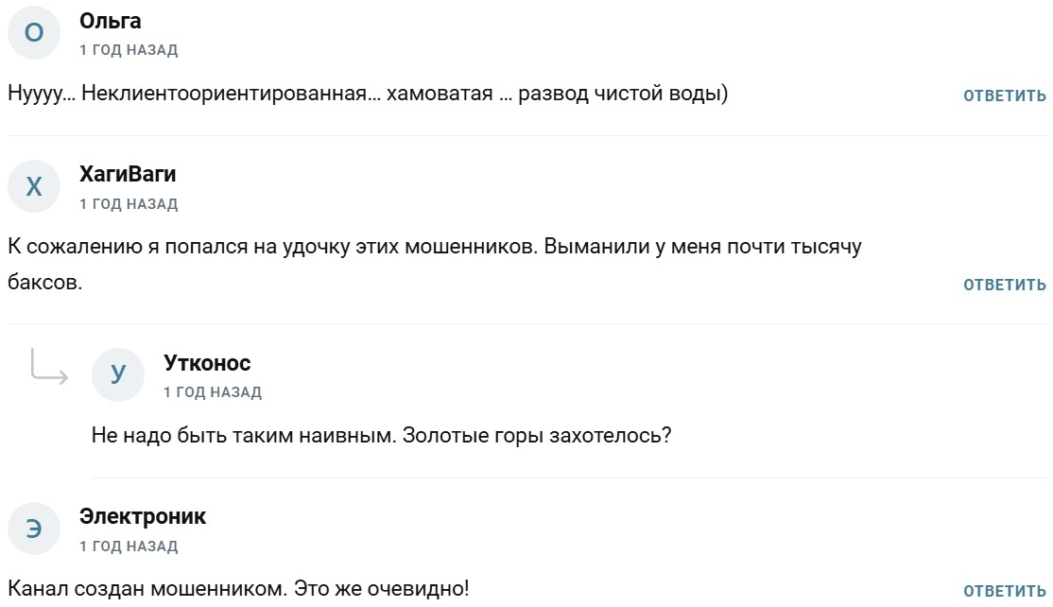The width and height of the screenshot is (1053, 607).
Task: Click the timestamp under ХагиВаги's name
Action: tap(129, 204)
